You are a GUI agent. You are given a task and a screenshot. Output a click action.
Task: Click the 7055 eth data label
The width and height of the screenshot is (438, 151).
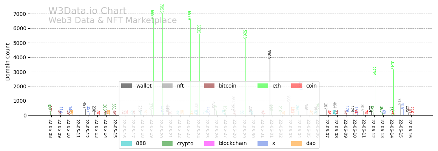coord(161,8)
